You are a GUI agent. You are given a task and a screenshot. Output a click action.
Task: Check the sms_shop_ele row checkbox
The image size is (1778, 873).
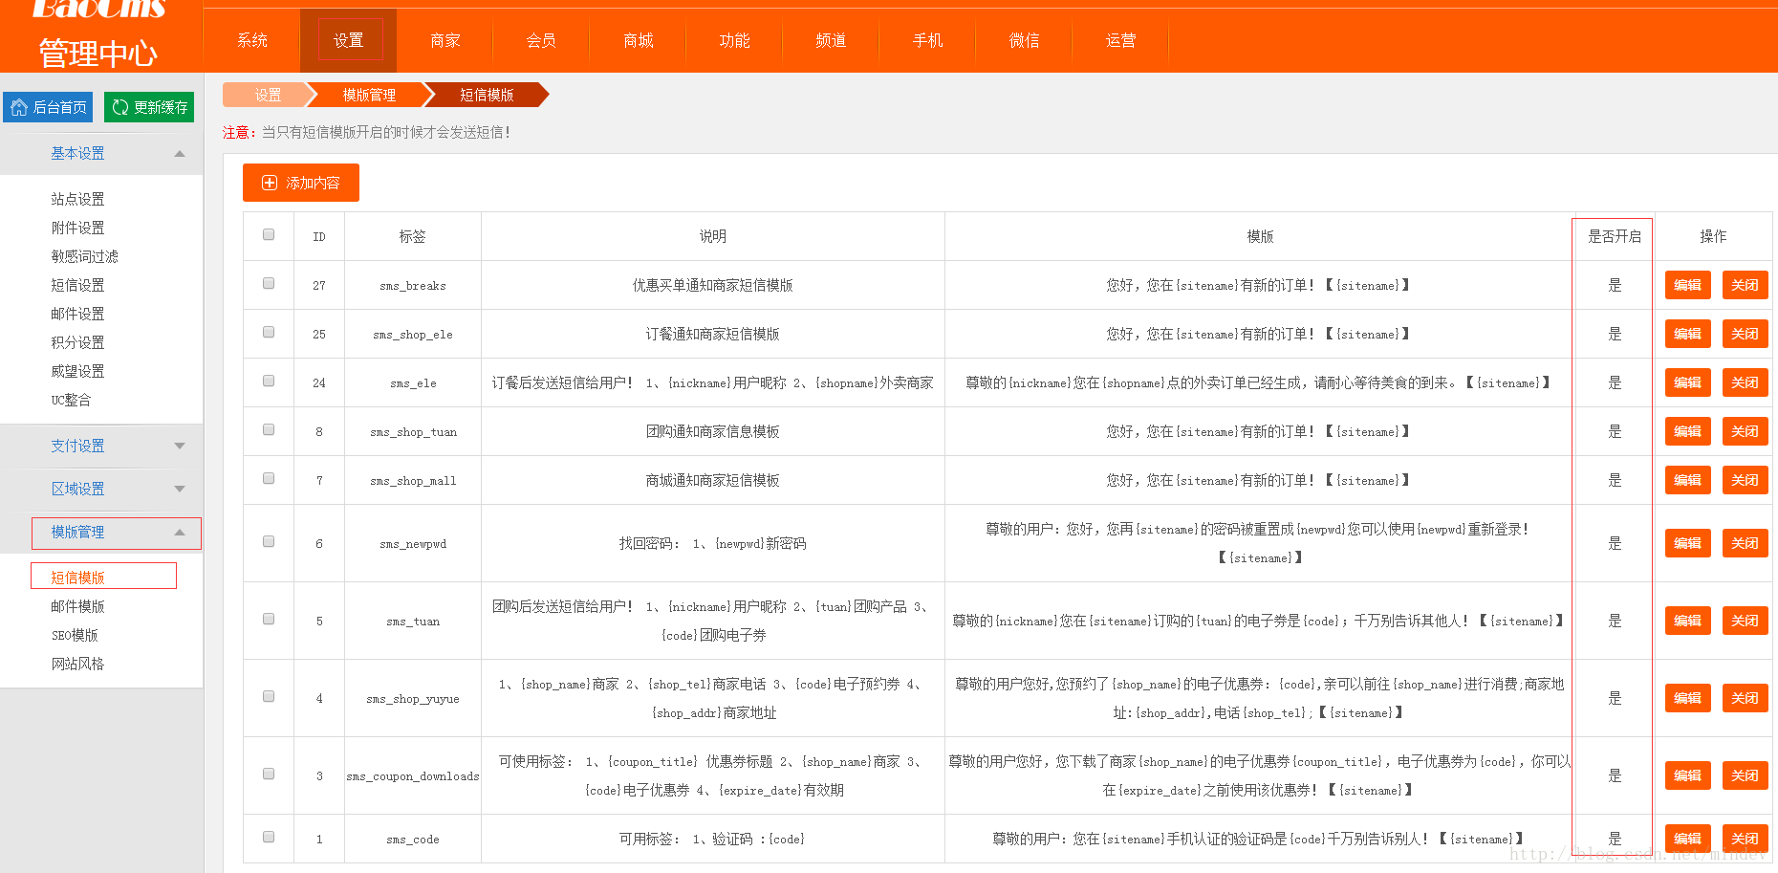pyautogui.click(x=269, y=332)
